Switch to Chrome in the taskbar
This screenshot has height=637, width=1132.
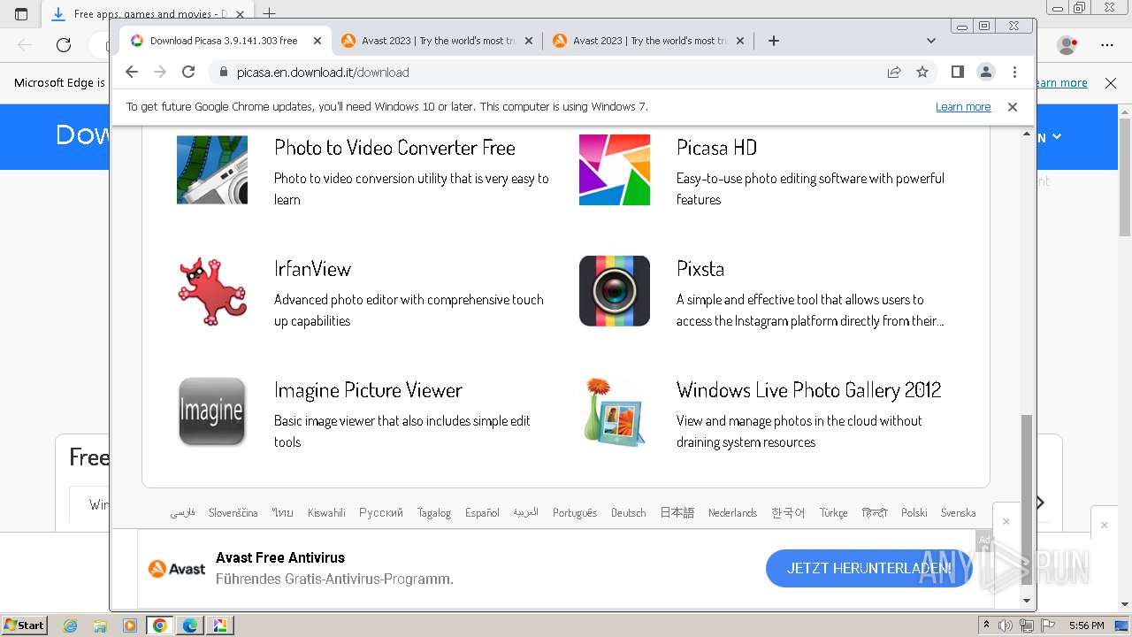click(x=160, y=625)
